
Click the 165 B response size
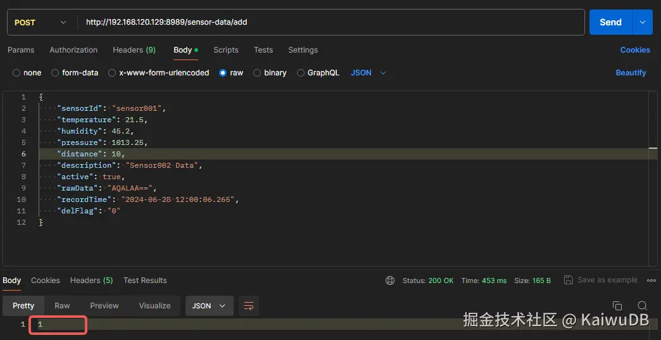(x=542, y=280)
